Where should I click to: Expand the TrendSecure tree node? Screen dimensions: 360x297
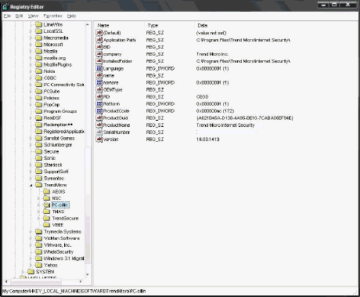click(x=38, y=219)
